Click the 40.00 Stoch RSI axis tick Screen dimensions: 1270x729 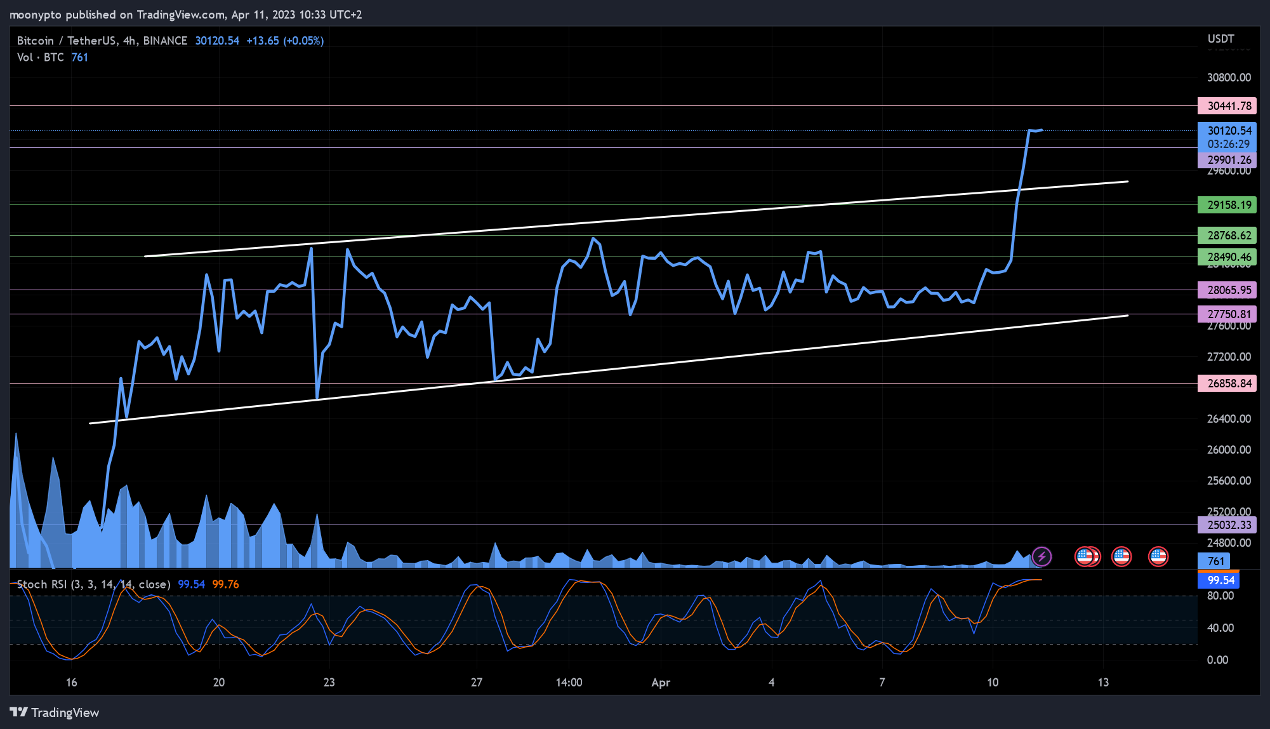tap(1220, 628)
